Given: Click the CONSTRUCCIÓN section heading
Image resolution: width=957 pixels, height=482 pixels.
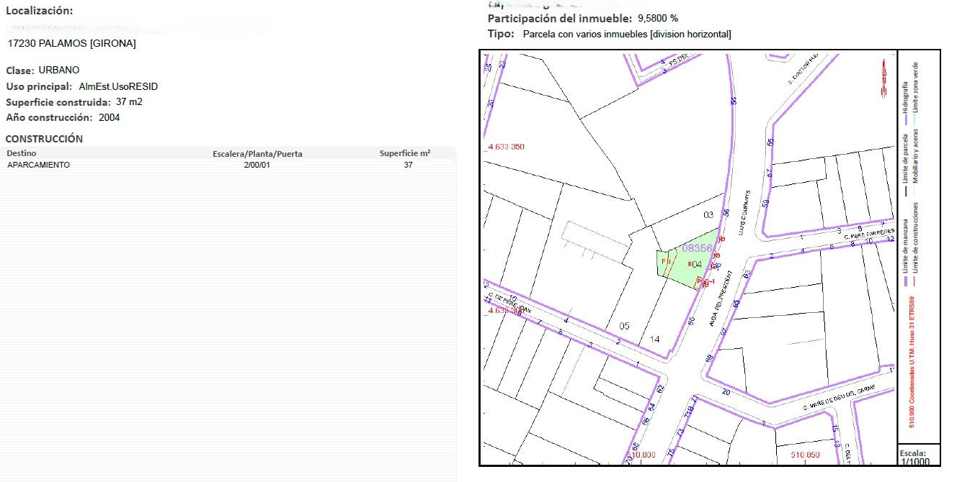Looking at the screenshot, I should (x=44, y=139).
